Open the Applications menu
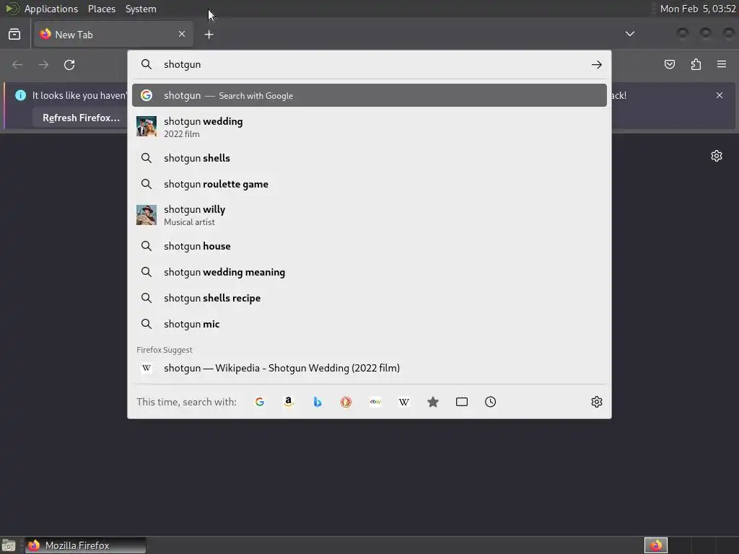The width and height of the screenshot is (739, 554). (x=51, y=9)
